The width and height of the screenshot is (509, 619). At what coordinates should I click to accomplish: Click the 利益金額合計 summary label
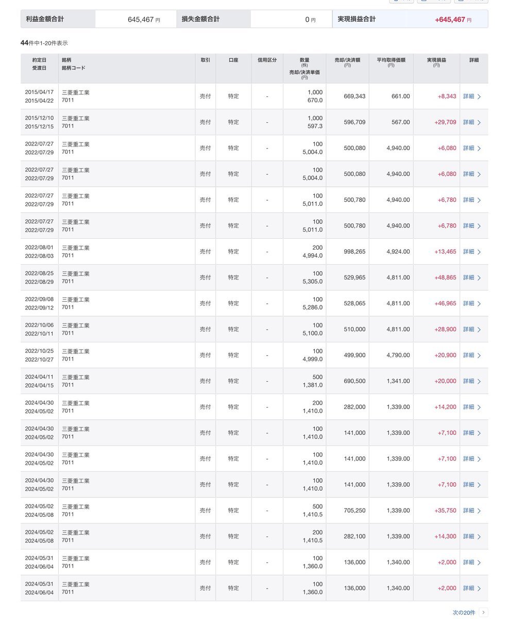tap(45, 19)
